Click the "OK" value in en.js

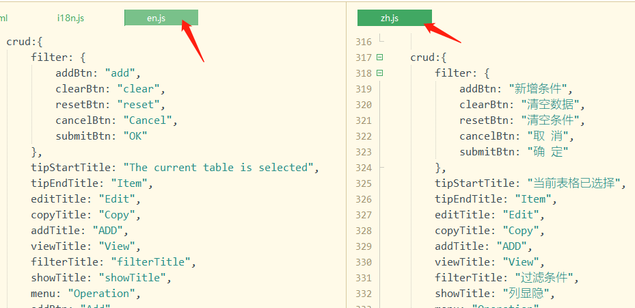[x=135, y=136]
